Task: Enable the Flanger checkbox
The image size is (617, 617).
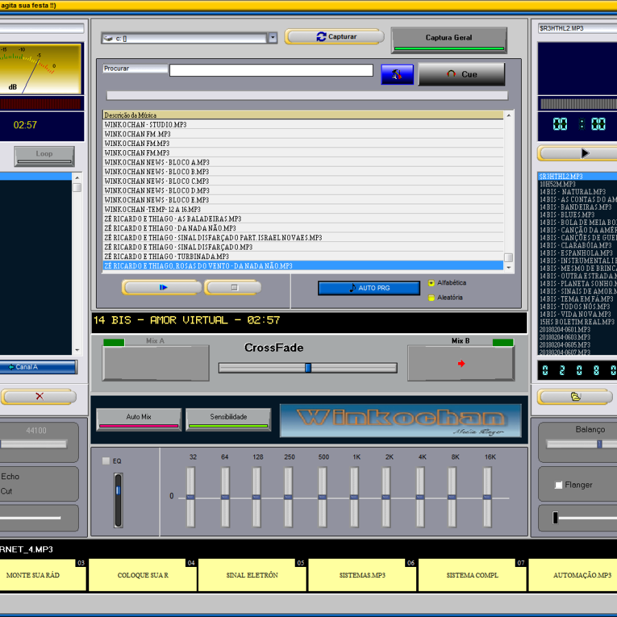Action: point(559,485)
